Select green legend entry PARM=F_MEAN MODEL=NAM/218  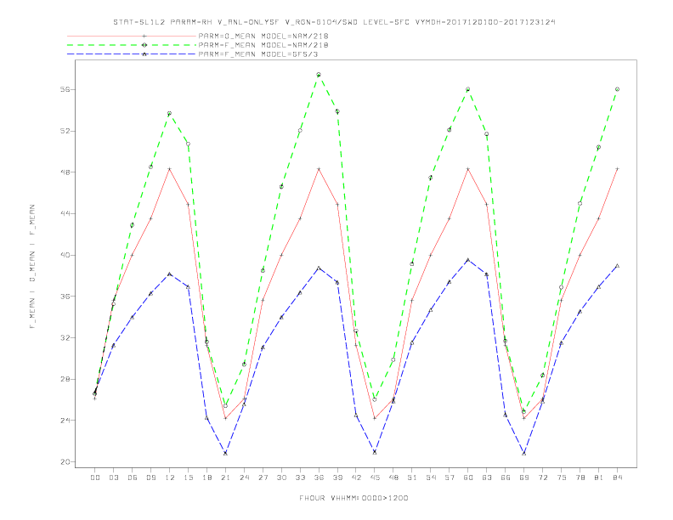(263, 45)
